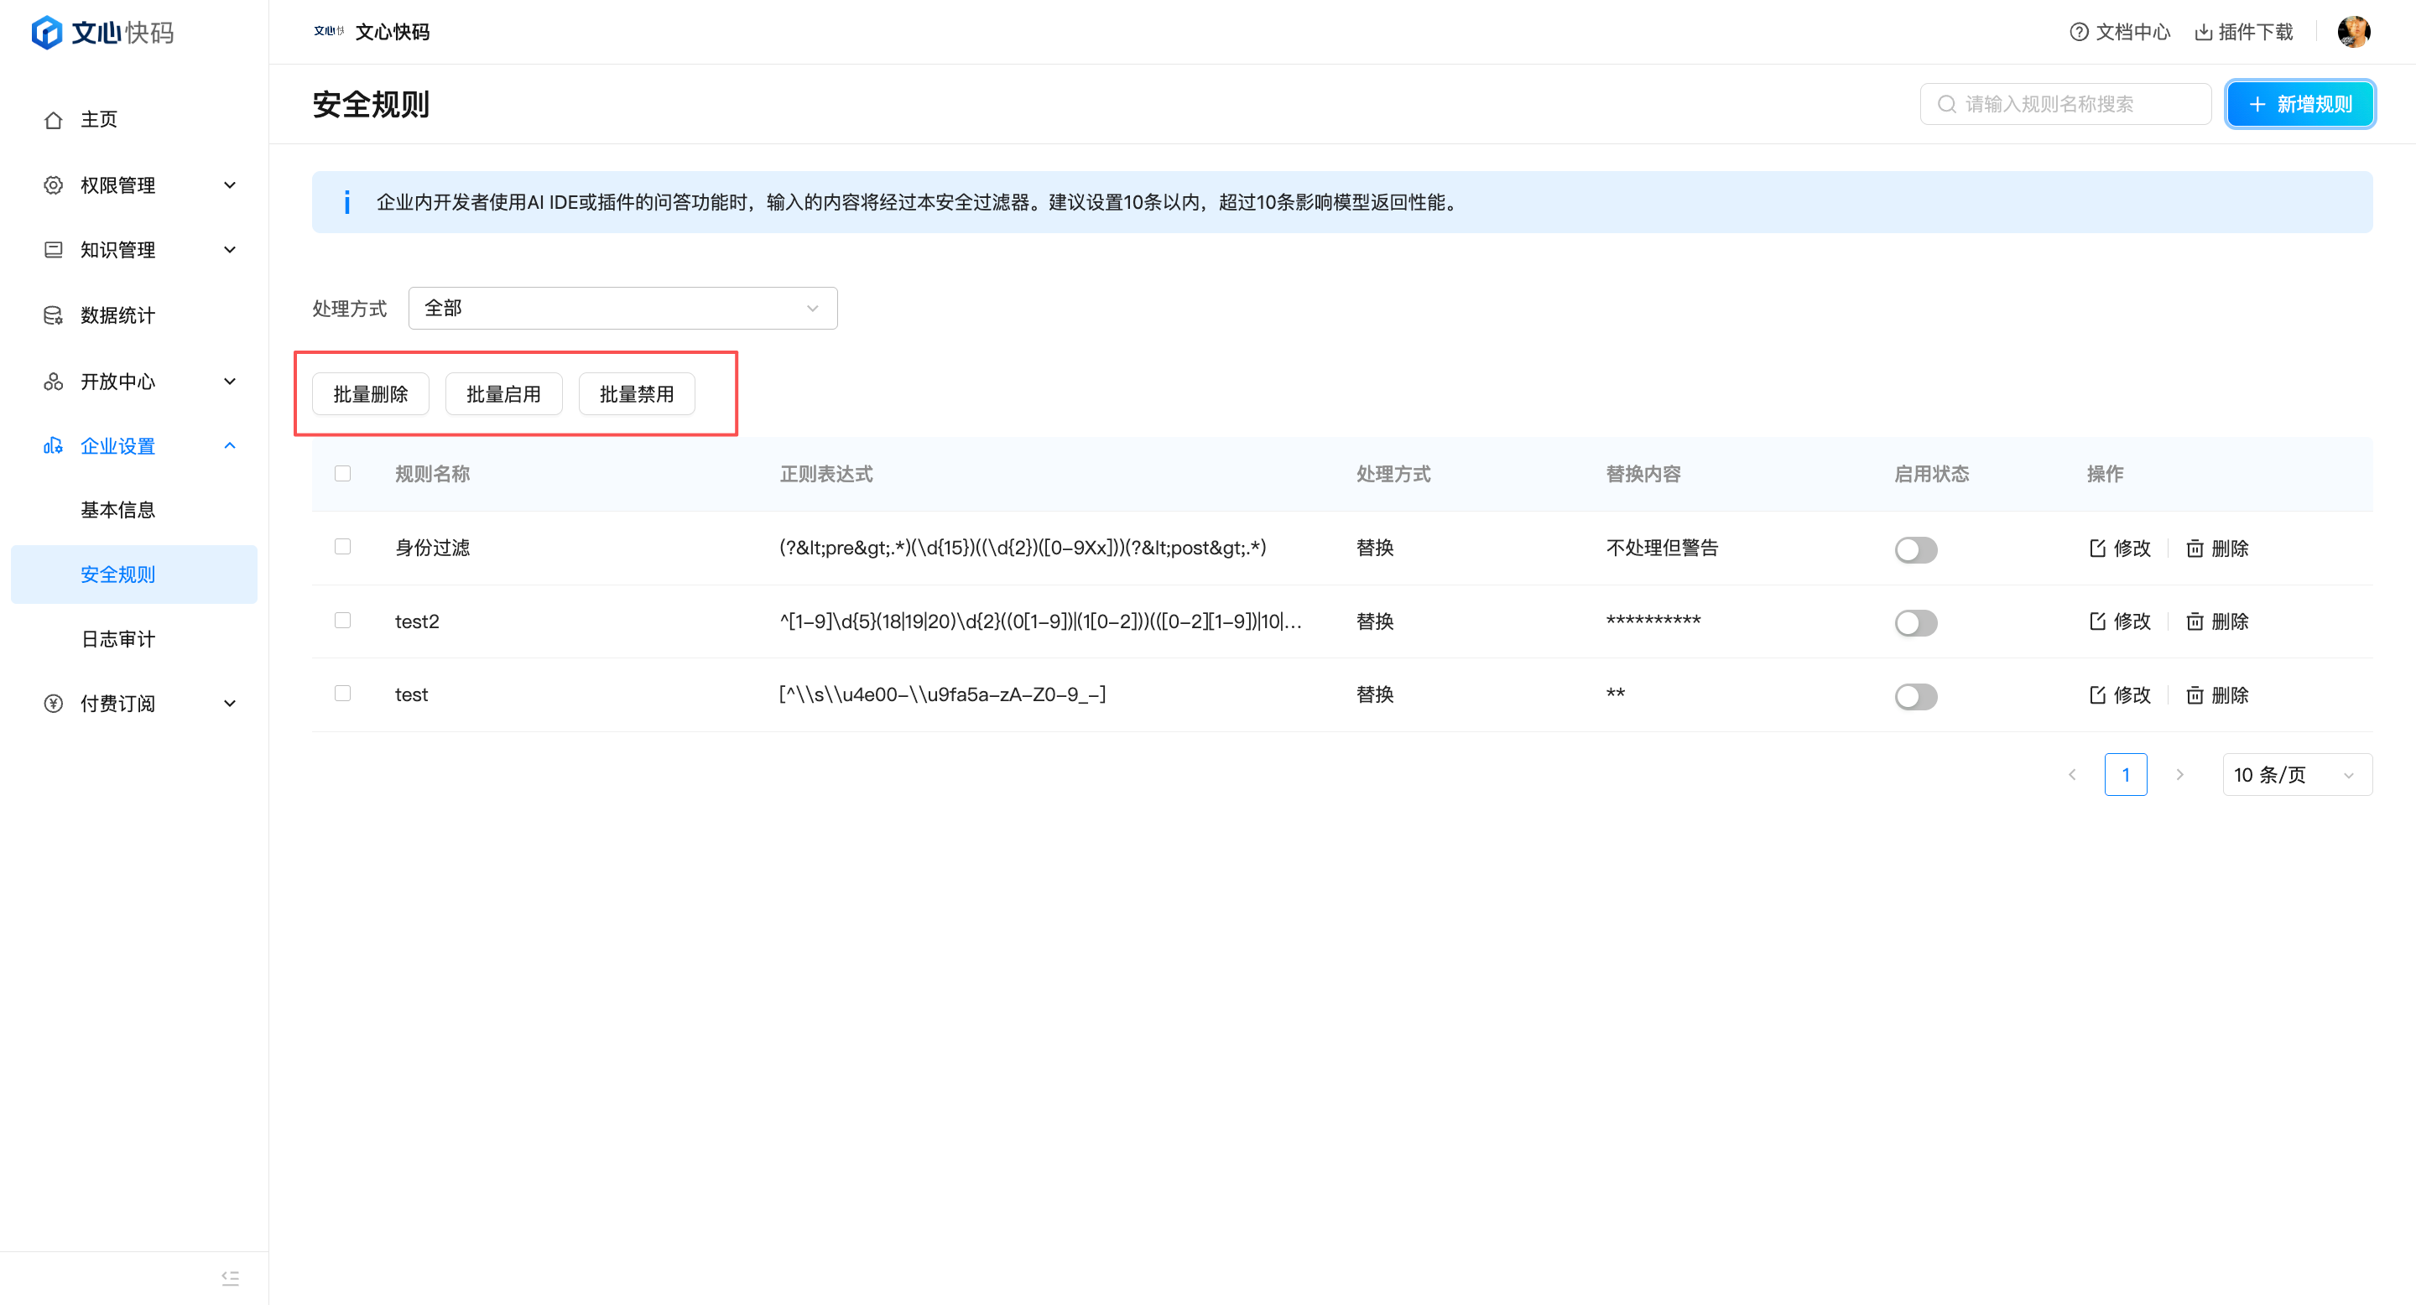Screen dimensions: 2416x1305
Task: Click edit icon for 身份过滤 rule
Action: click(x=2098, y=549)
